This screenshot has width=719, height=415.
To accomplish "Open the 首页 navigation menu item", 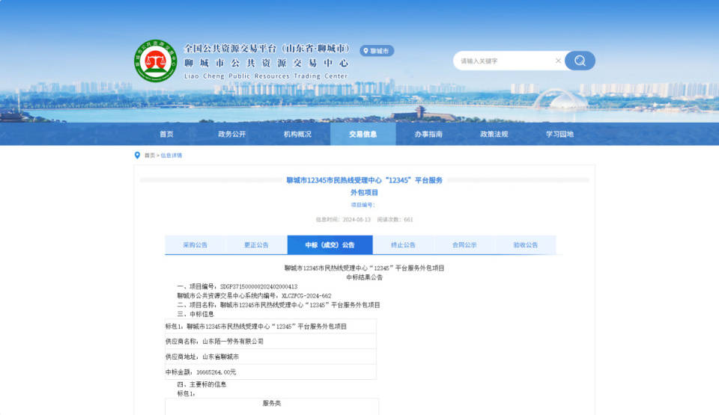I will (x=166, y=134).
